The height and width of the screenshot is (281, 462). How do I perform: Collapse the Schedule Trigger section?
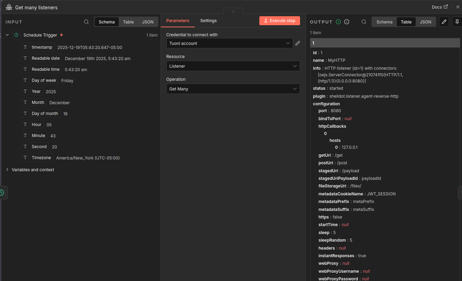coord(7,35)
